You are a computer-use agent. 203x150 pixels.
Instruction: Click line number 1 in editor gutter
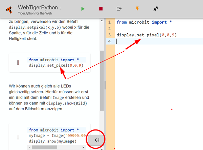110,22
